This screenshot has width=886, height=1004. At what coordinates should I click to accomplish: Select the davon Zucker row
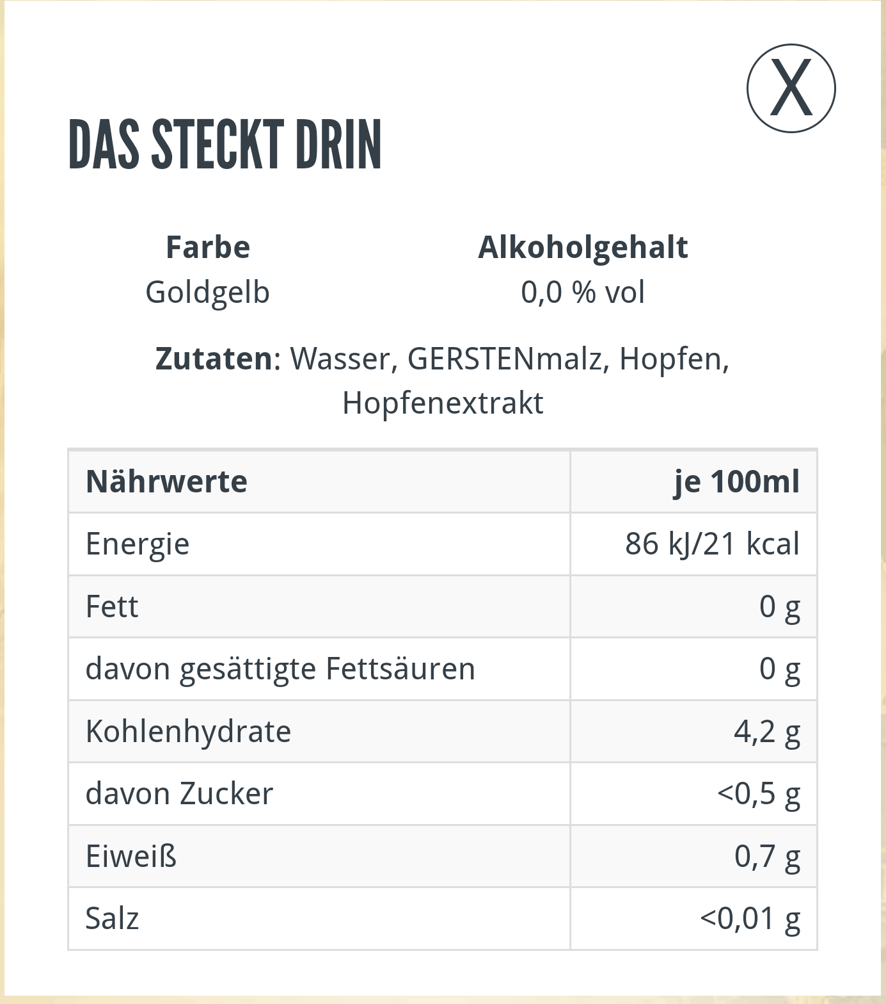click(x=443, y=794)
